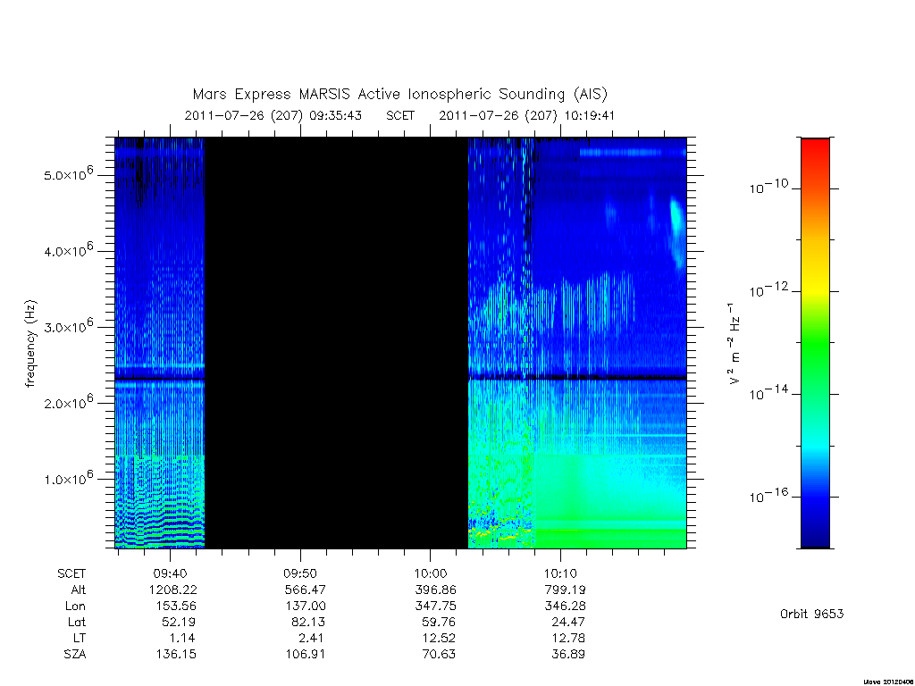Click the 10⁻¹⁰ colorbar tick label
This screenshot has width=915, height=686.
click(x=768, y=186)
